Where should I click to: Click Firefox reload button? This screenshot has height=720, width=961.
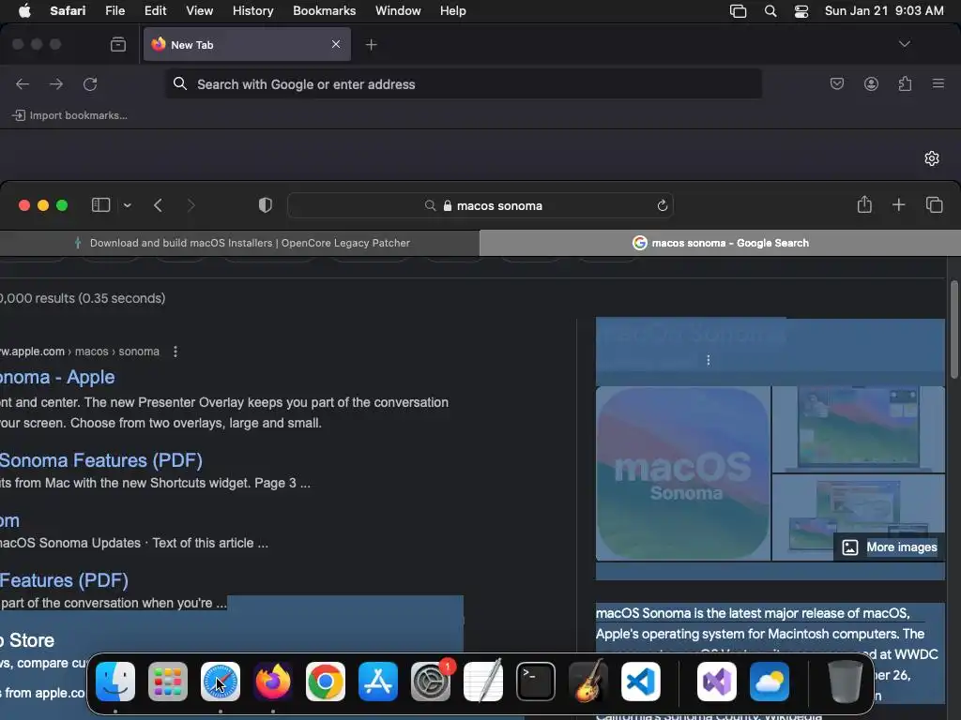point(90,83)
